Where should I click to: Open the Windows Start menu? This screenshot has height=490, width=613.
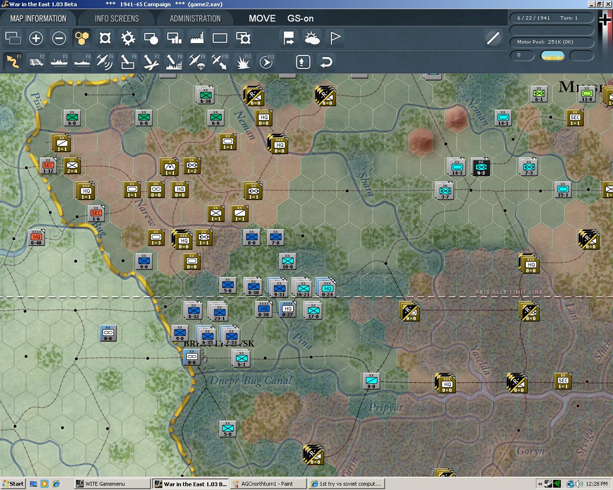click(13, 484)
